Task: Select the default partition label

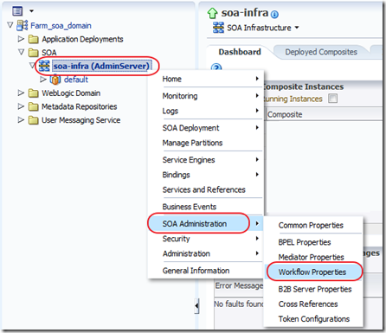Action: 76,80
